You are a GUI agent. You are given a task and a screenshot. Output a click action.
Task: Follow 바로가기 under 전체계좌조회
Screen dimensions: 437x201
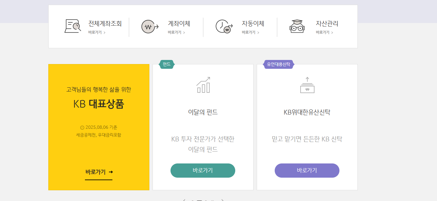pyautogui.click(x=97, y=32)
